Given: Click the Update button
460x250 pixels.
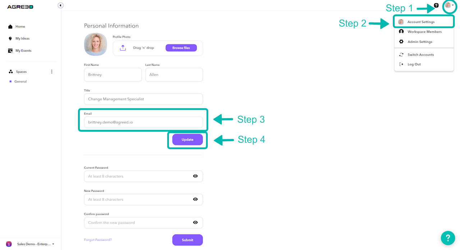Looking at the screenshot, I should tap(187, 140).
